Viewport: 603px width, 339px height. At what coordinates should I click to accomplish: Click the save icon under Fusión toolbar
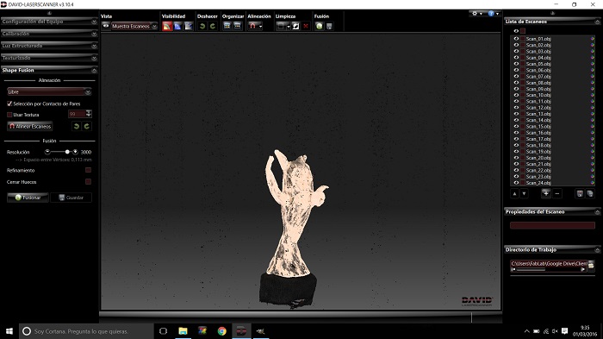(329, 26)
